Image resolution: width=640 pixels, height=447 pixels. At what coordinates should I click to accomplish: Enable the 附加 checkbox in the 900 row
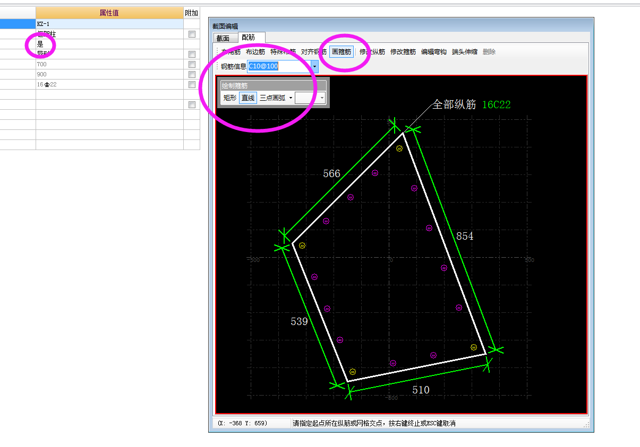192,74
